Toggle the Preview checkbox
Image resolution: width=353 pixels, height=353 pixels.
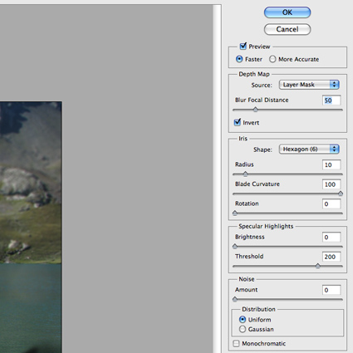point(243,46)
